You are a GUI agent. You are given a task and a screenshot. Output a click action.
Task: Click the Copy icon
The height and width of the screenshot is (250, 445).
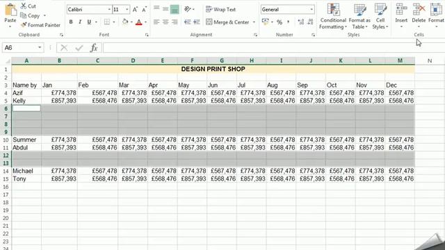click(x=24, y=15)
